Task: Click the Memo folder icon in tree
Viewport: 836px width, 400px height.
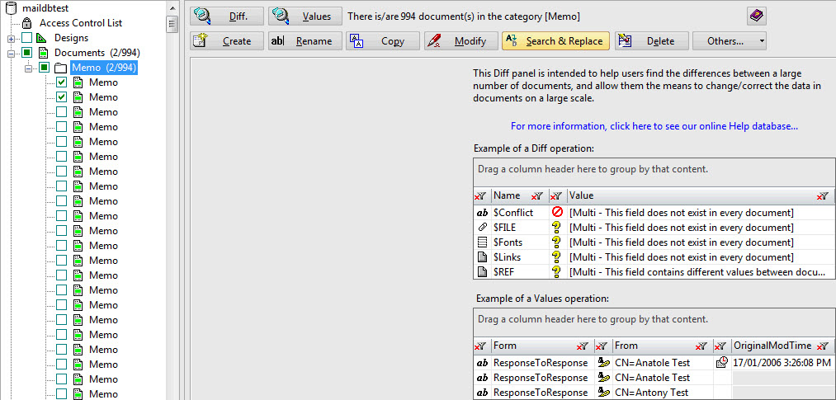Action: pos(60,68)
